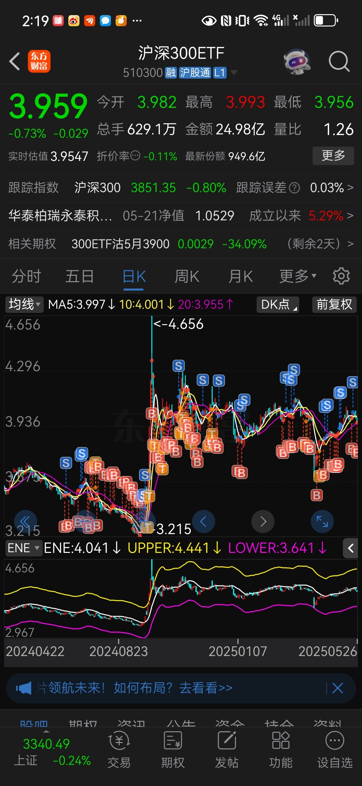Viewport: 362px width, 786px height.
Task: Open the 期权 options icon
Action: pyautogui.click(x=173, y=750)
